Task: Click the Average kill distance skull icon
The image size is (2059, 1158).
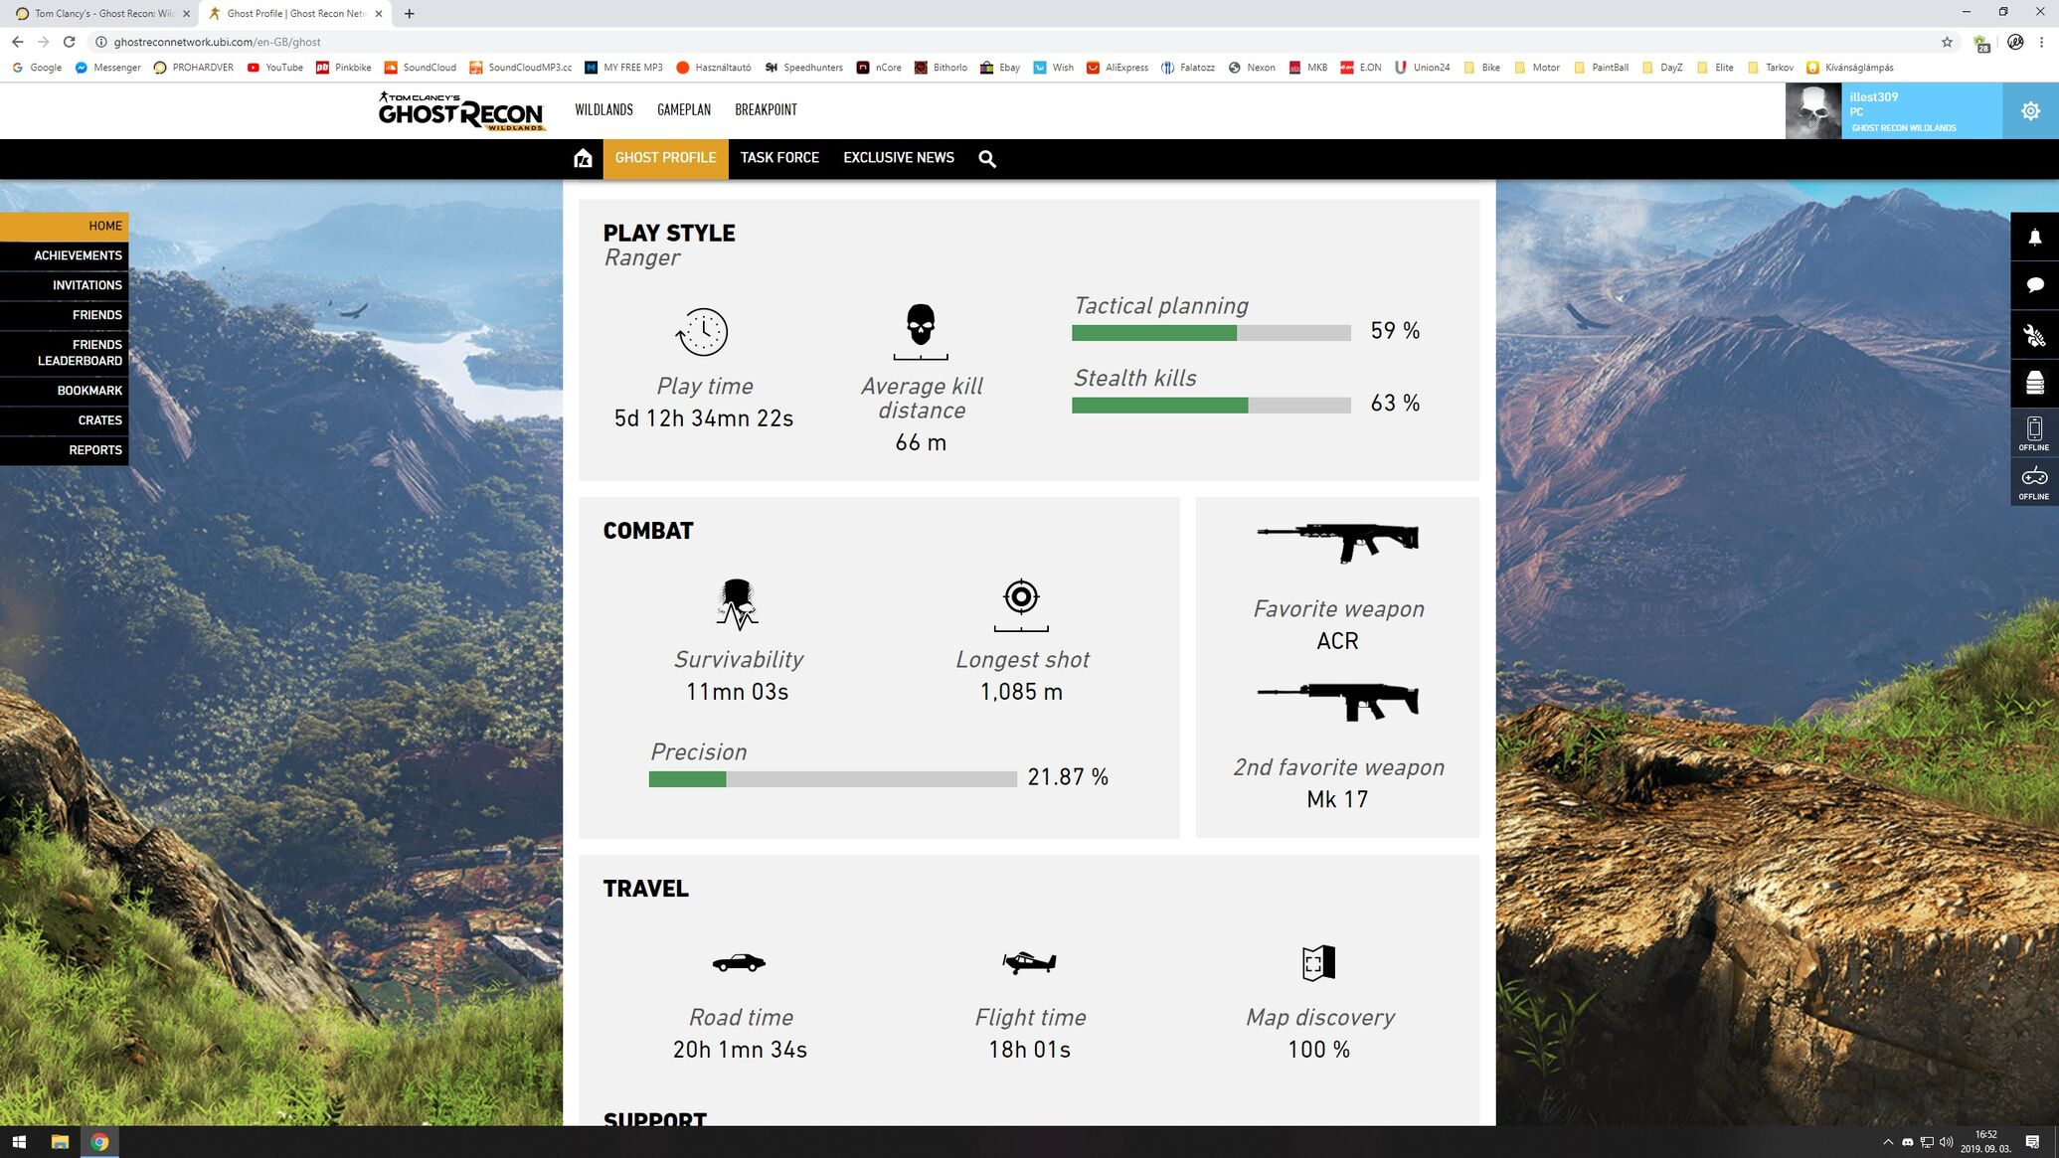Action: 921,331
